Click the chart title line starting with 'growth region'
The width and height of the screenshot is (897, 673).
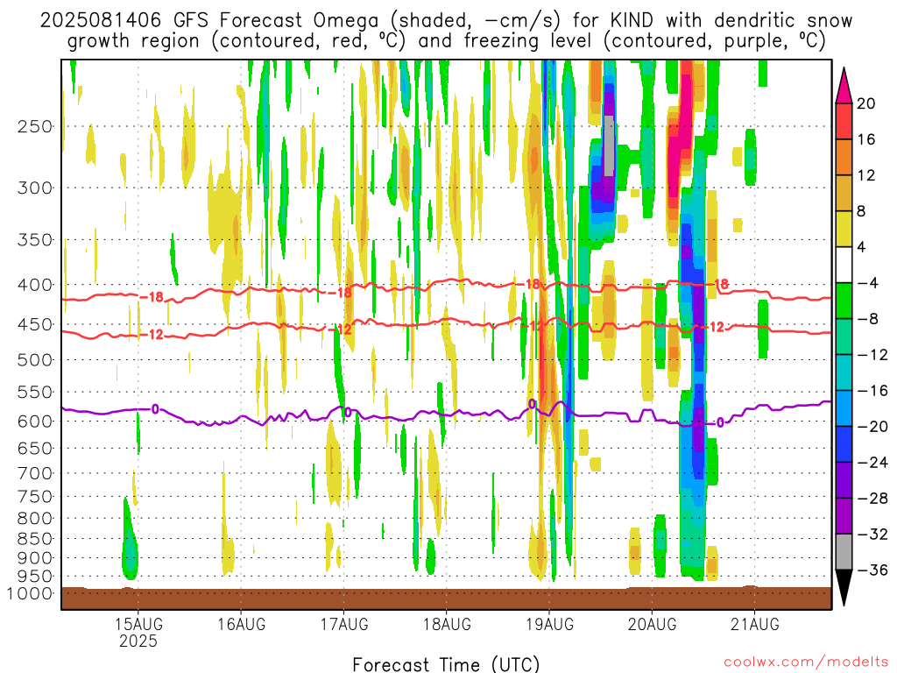click(446, 41)
